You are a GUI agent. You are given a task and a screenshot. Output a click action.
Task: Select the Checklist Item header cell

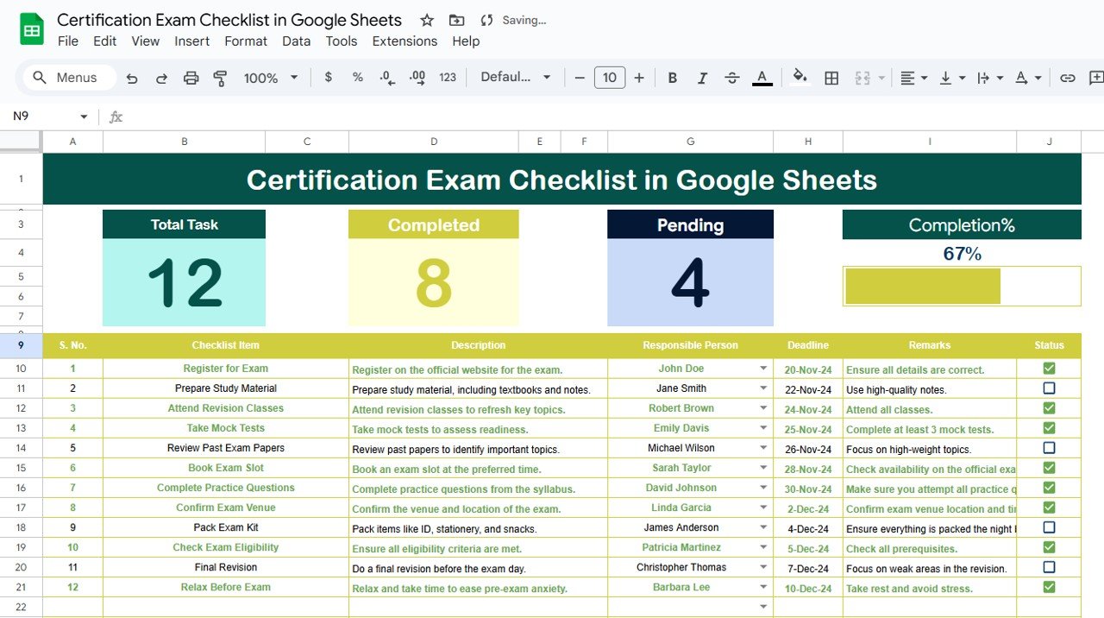click(x=226, y=345)
